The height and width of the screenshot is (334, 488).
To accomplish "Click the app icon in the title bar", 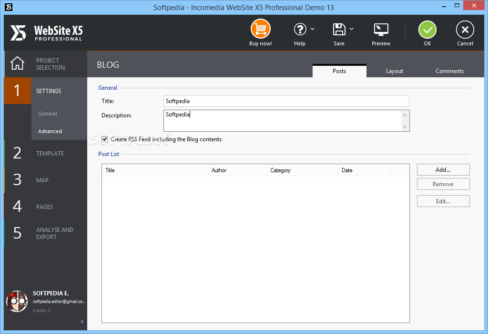I will click(x=9, y=7).
